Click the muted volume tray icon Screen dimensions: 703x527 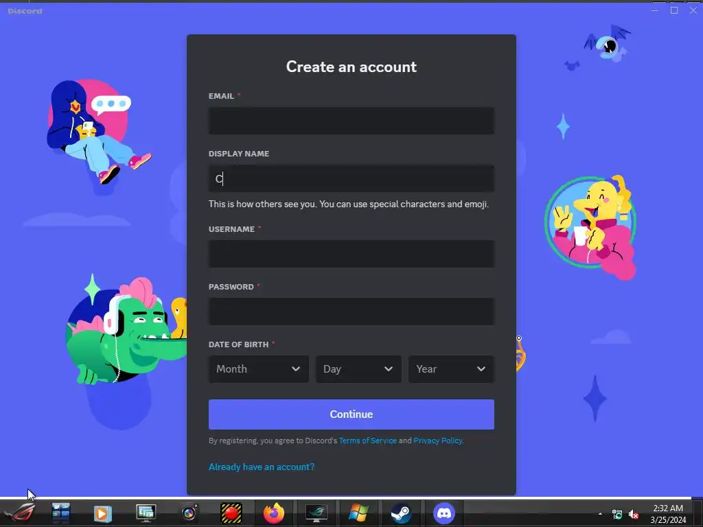point(634,514)
